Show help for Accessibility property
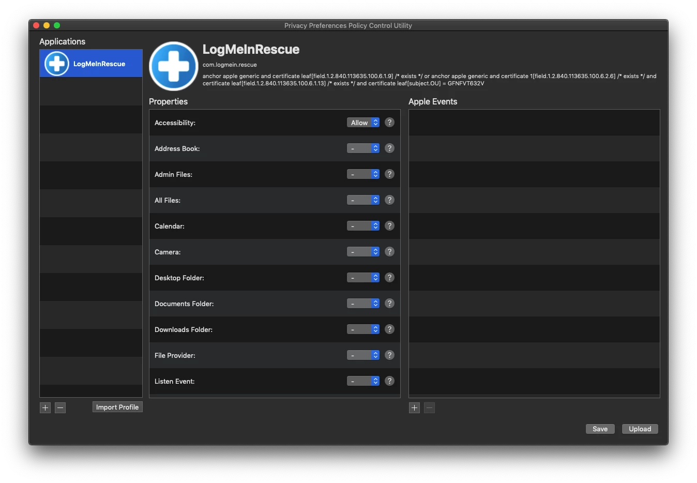697x483 pixels. point(390,123)
